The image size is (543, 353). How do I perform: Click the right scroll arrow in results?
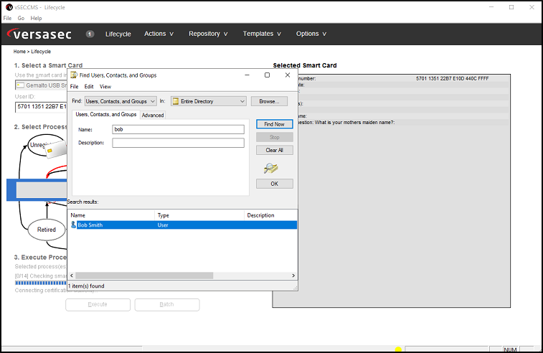[293, 276]
